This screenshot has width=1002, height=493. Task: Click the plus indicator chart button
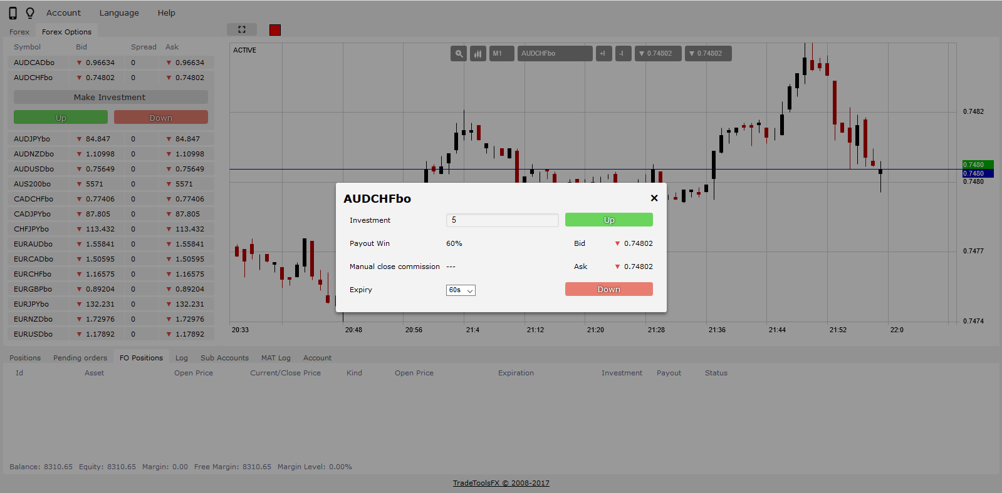(603, 54)
